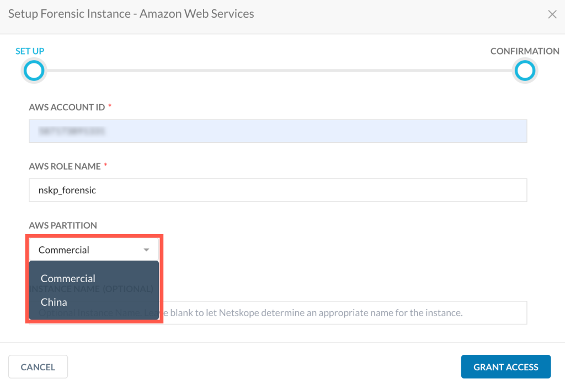565x384 pixels.
Task: Close the Setup Forensic Instance dialog
Action: [x=552, y=14]
